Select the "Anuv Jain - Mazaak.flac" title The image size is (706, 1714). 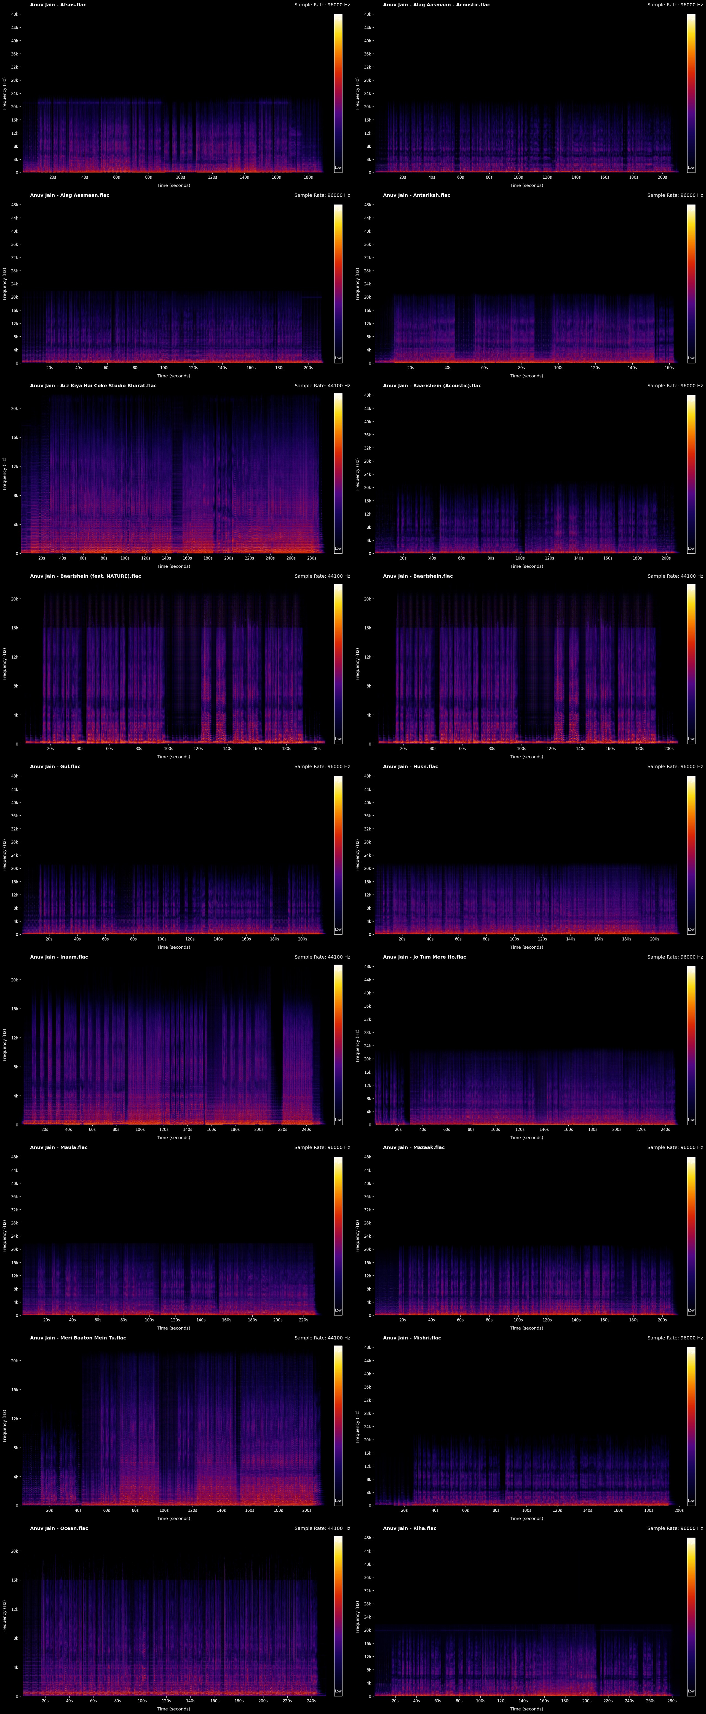(x=413, y=1147)
